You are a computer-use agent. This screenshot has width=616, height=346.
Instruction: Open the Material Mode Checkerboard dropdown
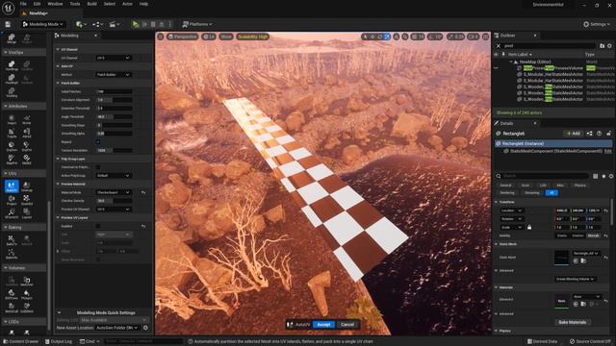pyautogui.click(x=114, y=192)
